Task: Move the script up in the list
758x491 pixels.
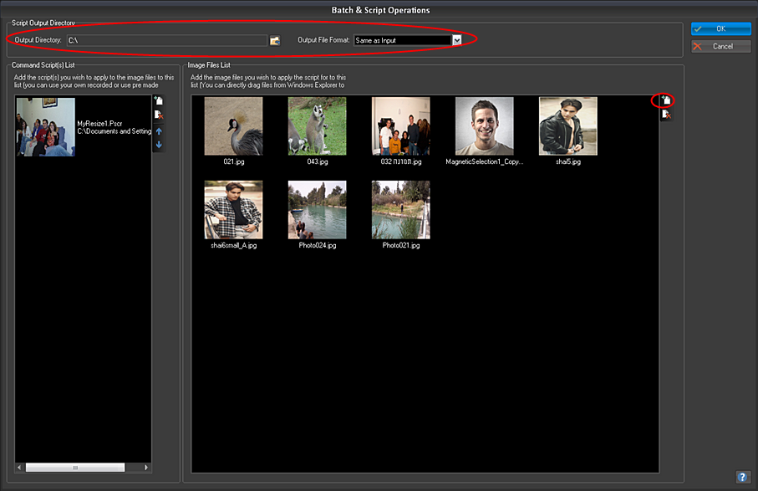Action: tap(159, 131)
